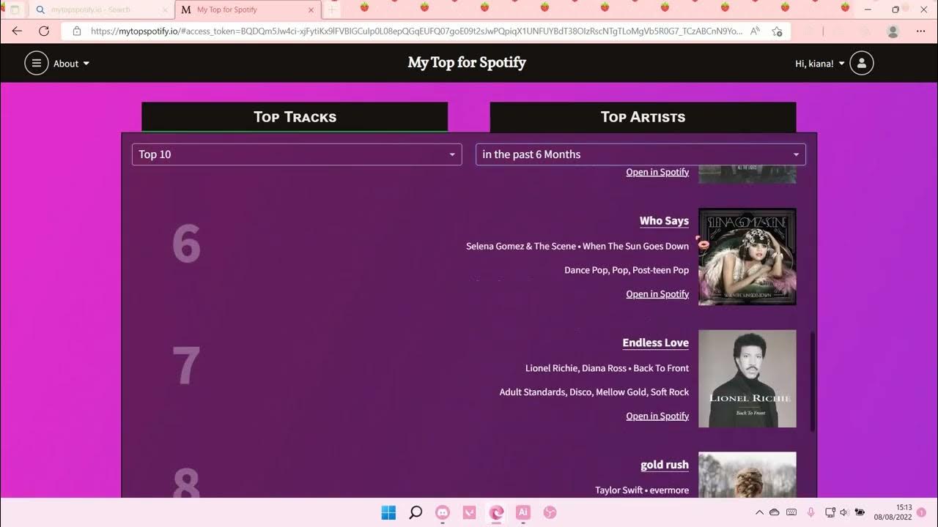Click the site info lock icon in the address bar

tap(75, 31)
